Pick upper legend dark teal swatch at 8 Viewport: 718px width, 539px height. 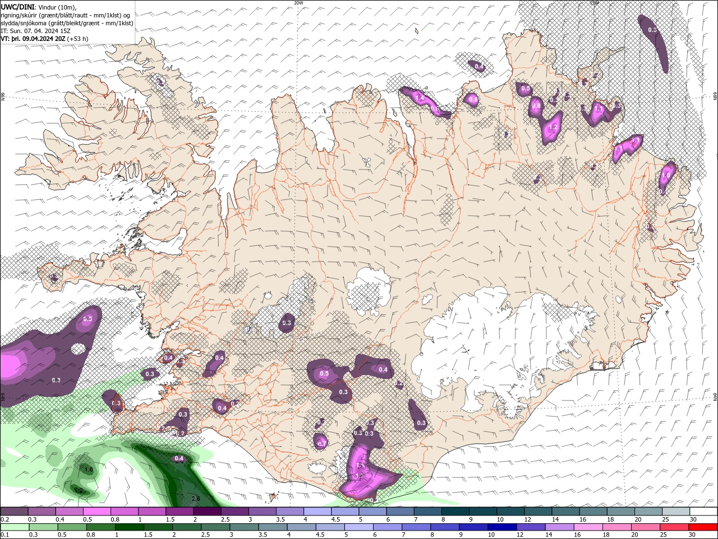tap(455, 511)
